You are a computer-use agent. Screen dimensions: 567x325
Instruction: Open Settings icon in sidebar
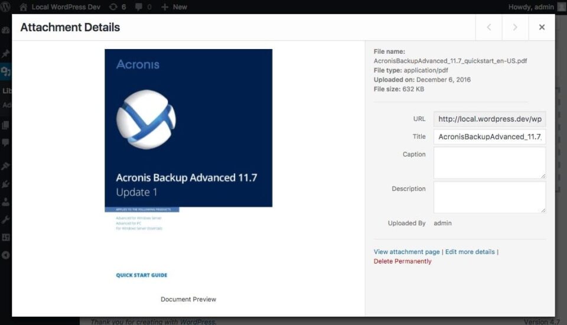(x=5, y=238)
